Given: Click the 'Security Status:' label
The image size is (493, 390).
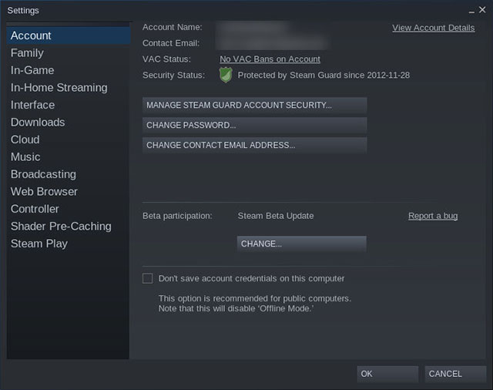Looking at the screenshot, I should [173, 76].
